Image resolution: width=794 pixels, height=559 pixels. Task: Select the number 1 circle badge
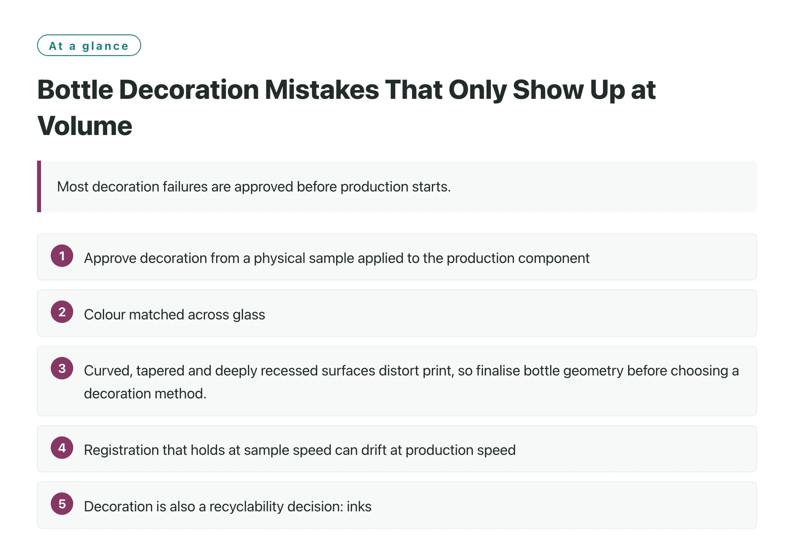62,256
